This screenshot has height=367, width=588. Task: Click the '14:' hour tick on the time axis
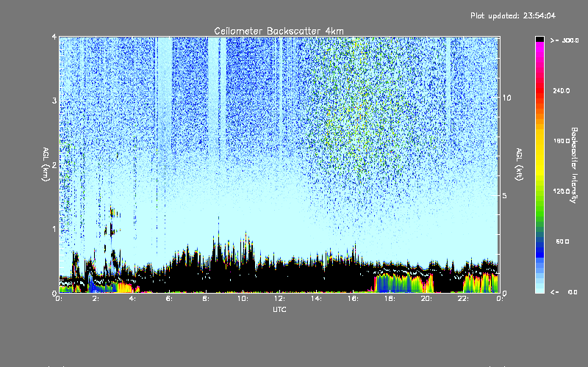[x=316, y=299]
